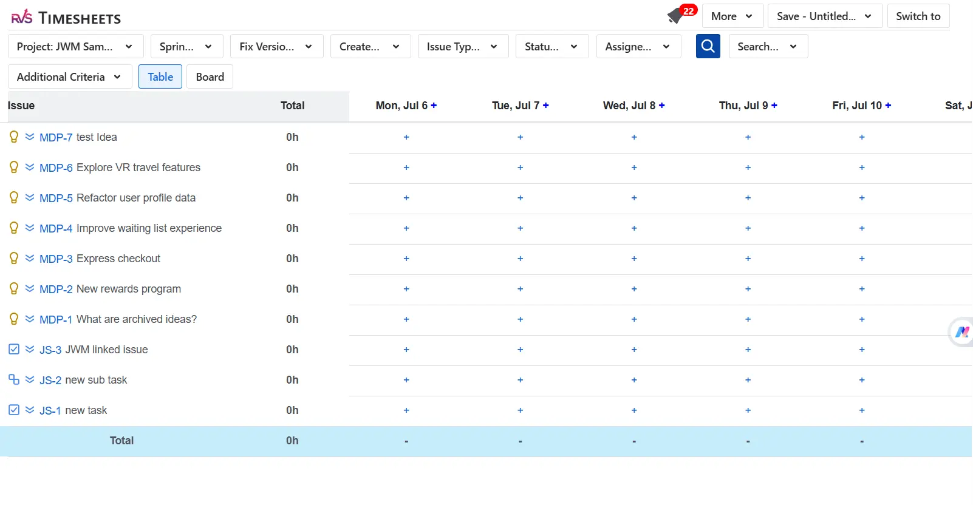Open the Create... filter dropdown

pos(370,46)
